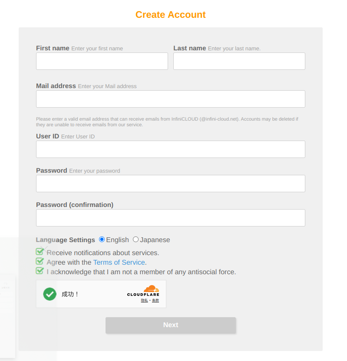Click the Cloudflare cloud logo icon

click(x=152, y=289)
